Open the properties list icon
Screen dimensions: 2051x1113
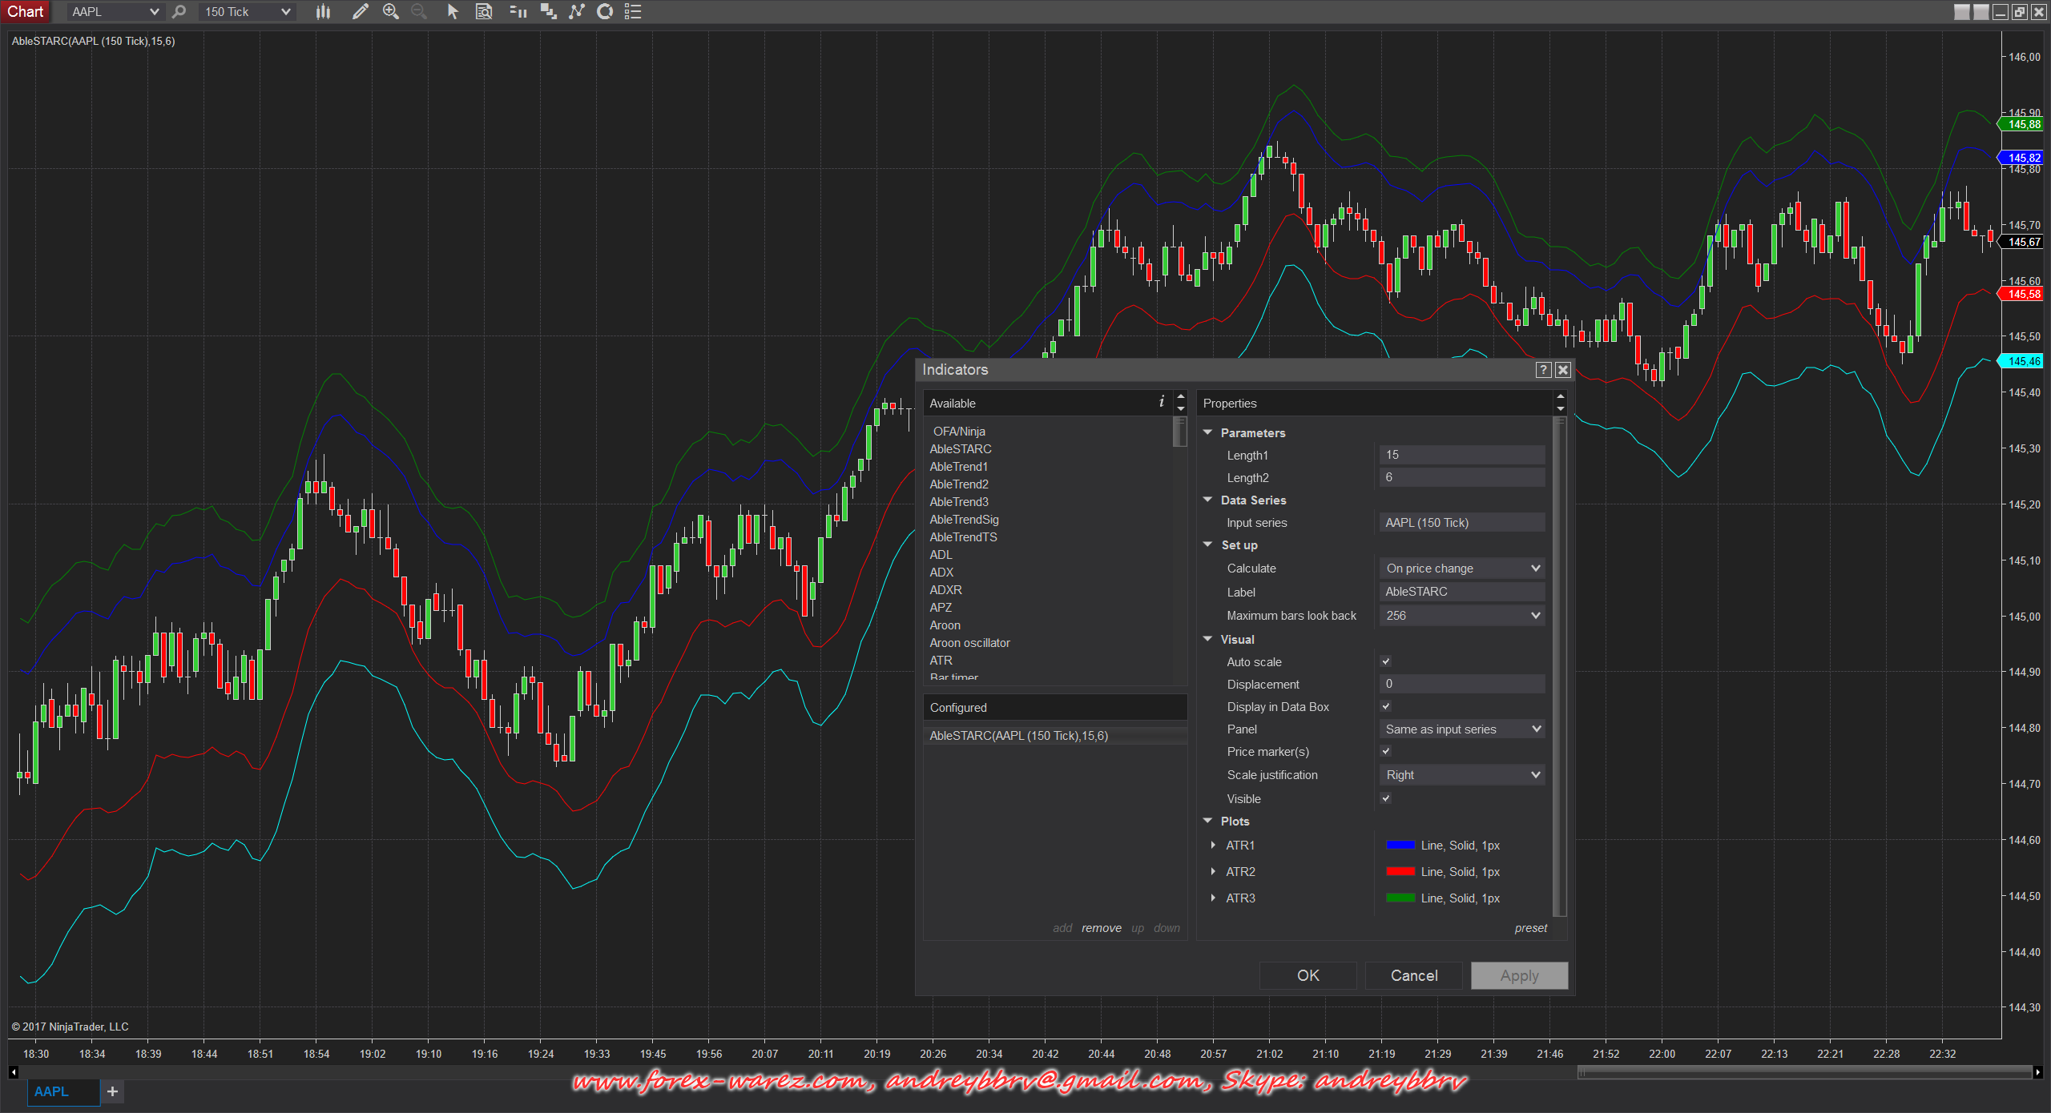tap(633, 12)
